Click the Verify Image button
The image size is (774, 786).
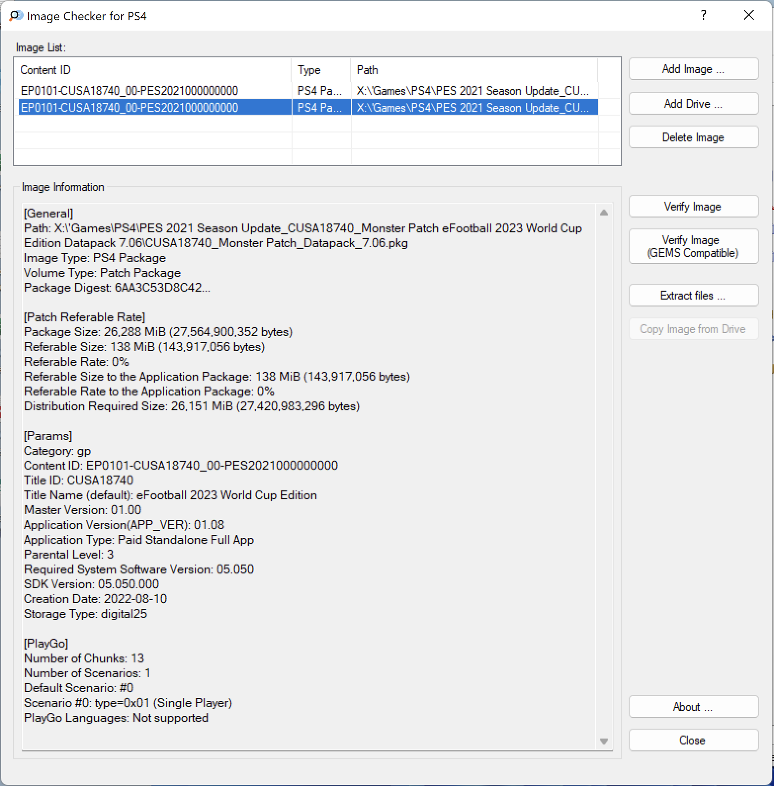(693, 206)
